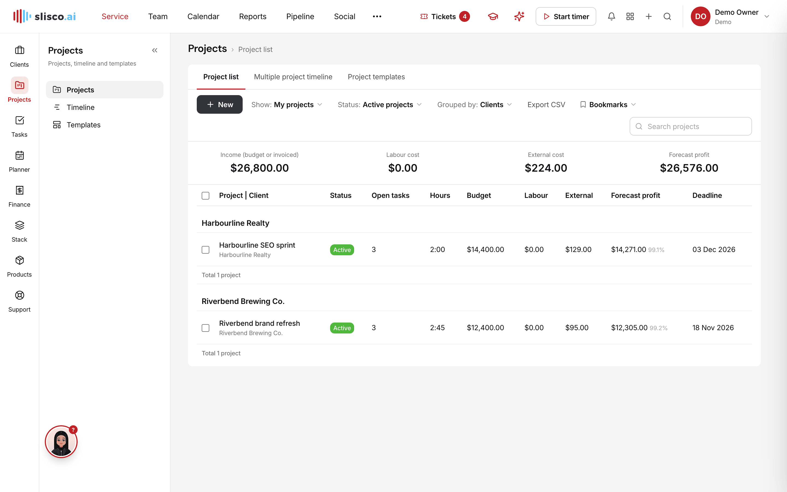Open the Reports top menu

click(x=253, y=16)
